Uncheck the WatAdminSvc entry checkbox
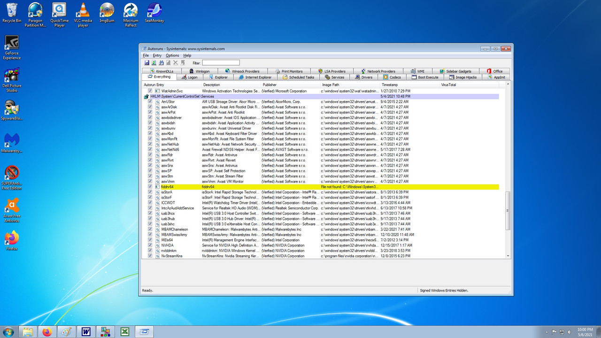The width and height of the screenshot is (601, 338). point(150,91)
